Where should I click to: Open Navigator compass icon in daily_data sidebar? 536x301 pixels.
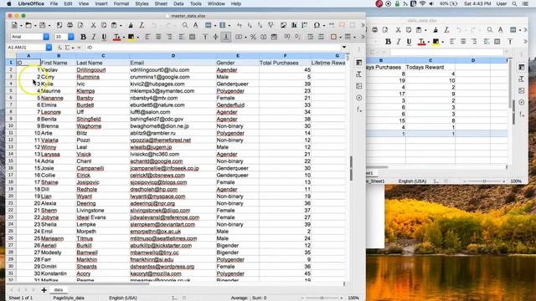pos(522,102)
